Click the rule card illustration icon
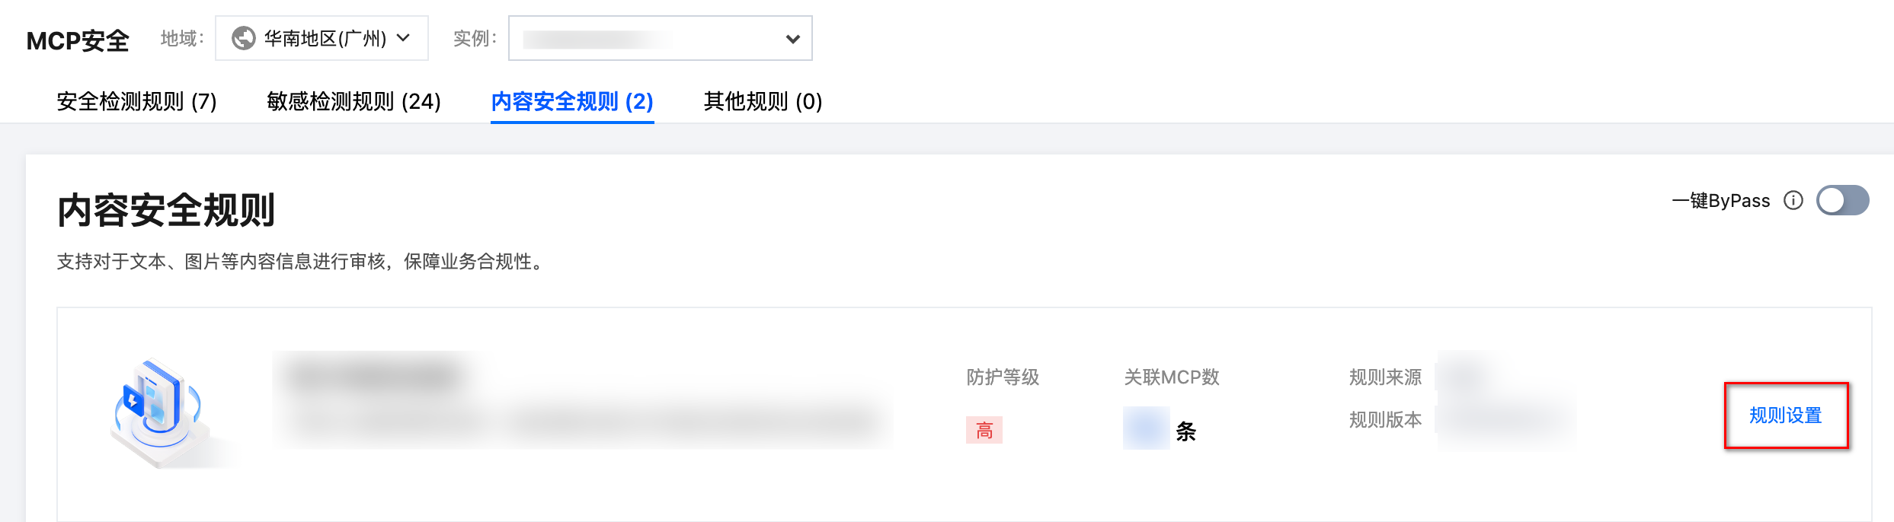Viewport: 1894px width, 522px height. 161,412
